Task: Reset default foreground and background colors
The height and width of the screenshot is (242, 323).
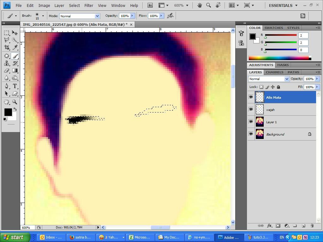Action: (5, 119)
